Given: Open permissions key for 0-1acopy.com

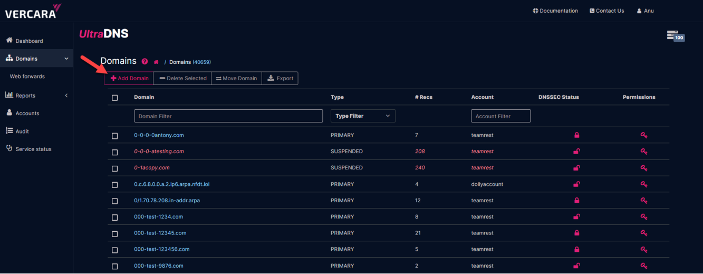Looking at the screenshot, I should pos(644,168).
